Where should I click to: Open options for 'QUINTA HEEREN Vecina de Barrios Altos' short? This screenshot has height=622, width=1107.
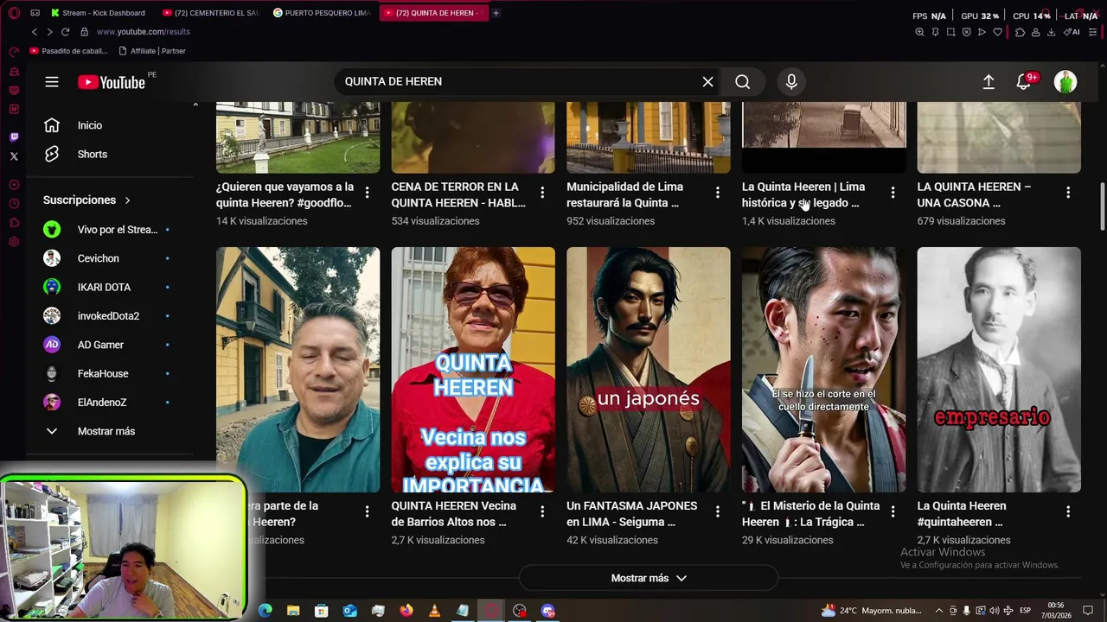[x=542, y=511]
